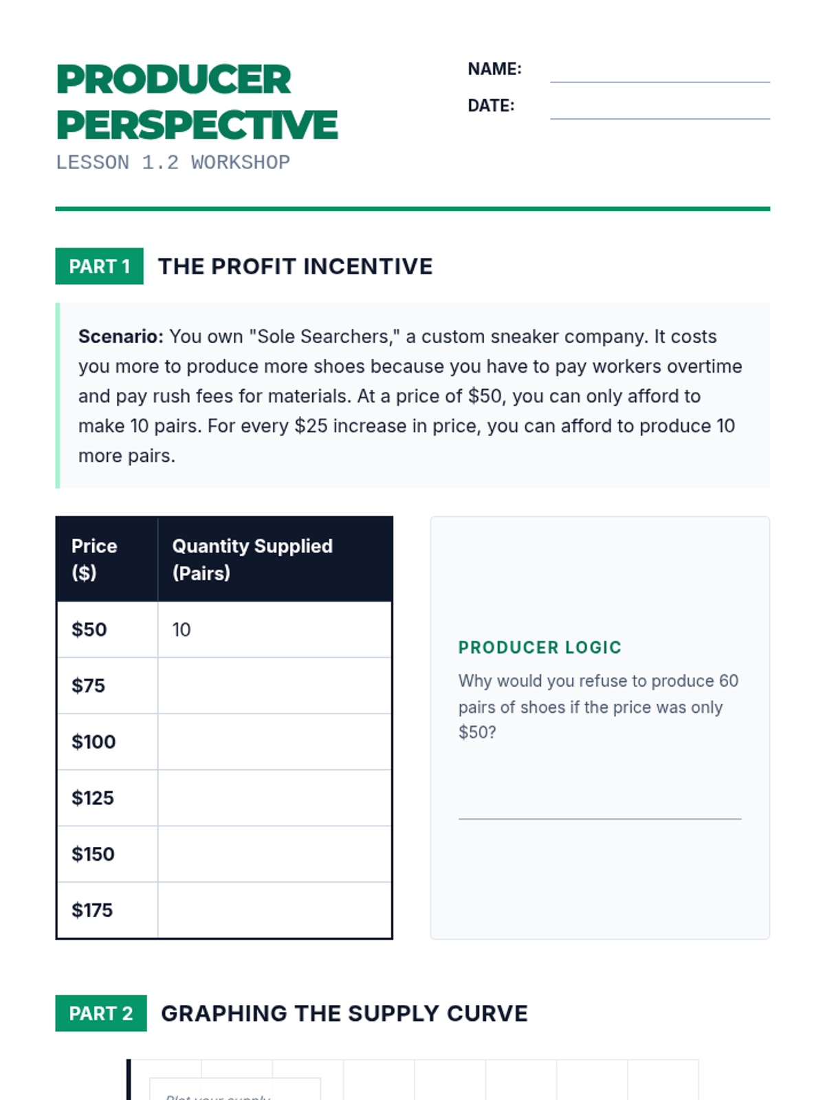This screenshot has height=1100, width=825.
Task: Click the $50 price cell
Action: tap(107, 630)
